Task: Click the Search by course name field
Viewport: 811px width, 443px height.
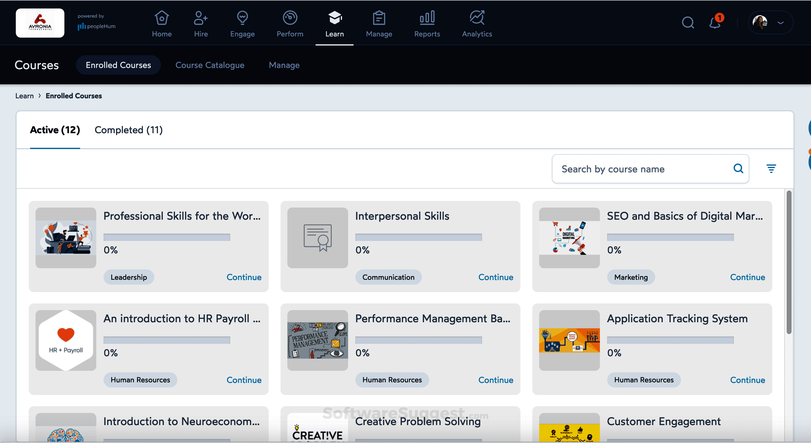Action: pos(642,169)
